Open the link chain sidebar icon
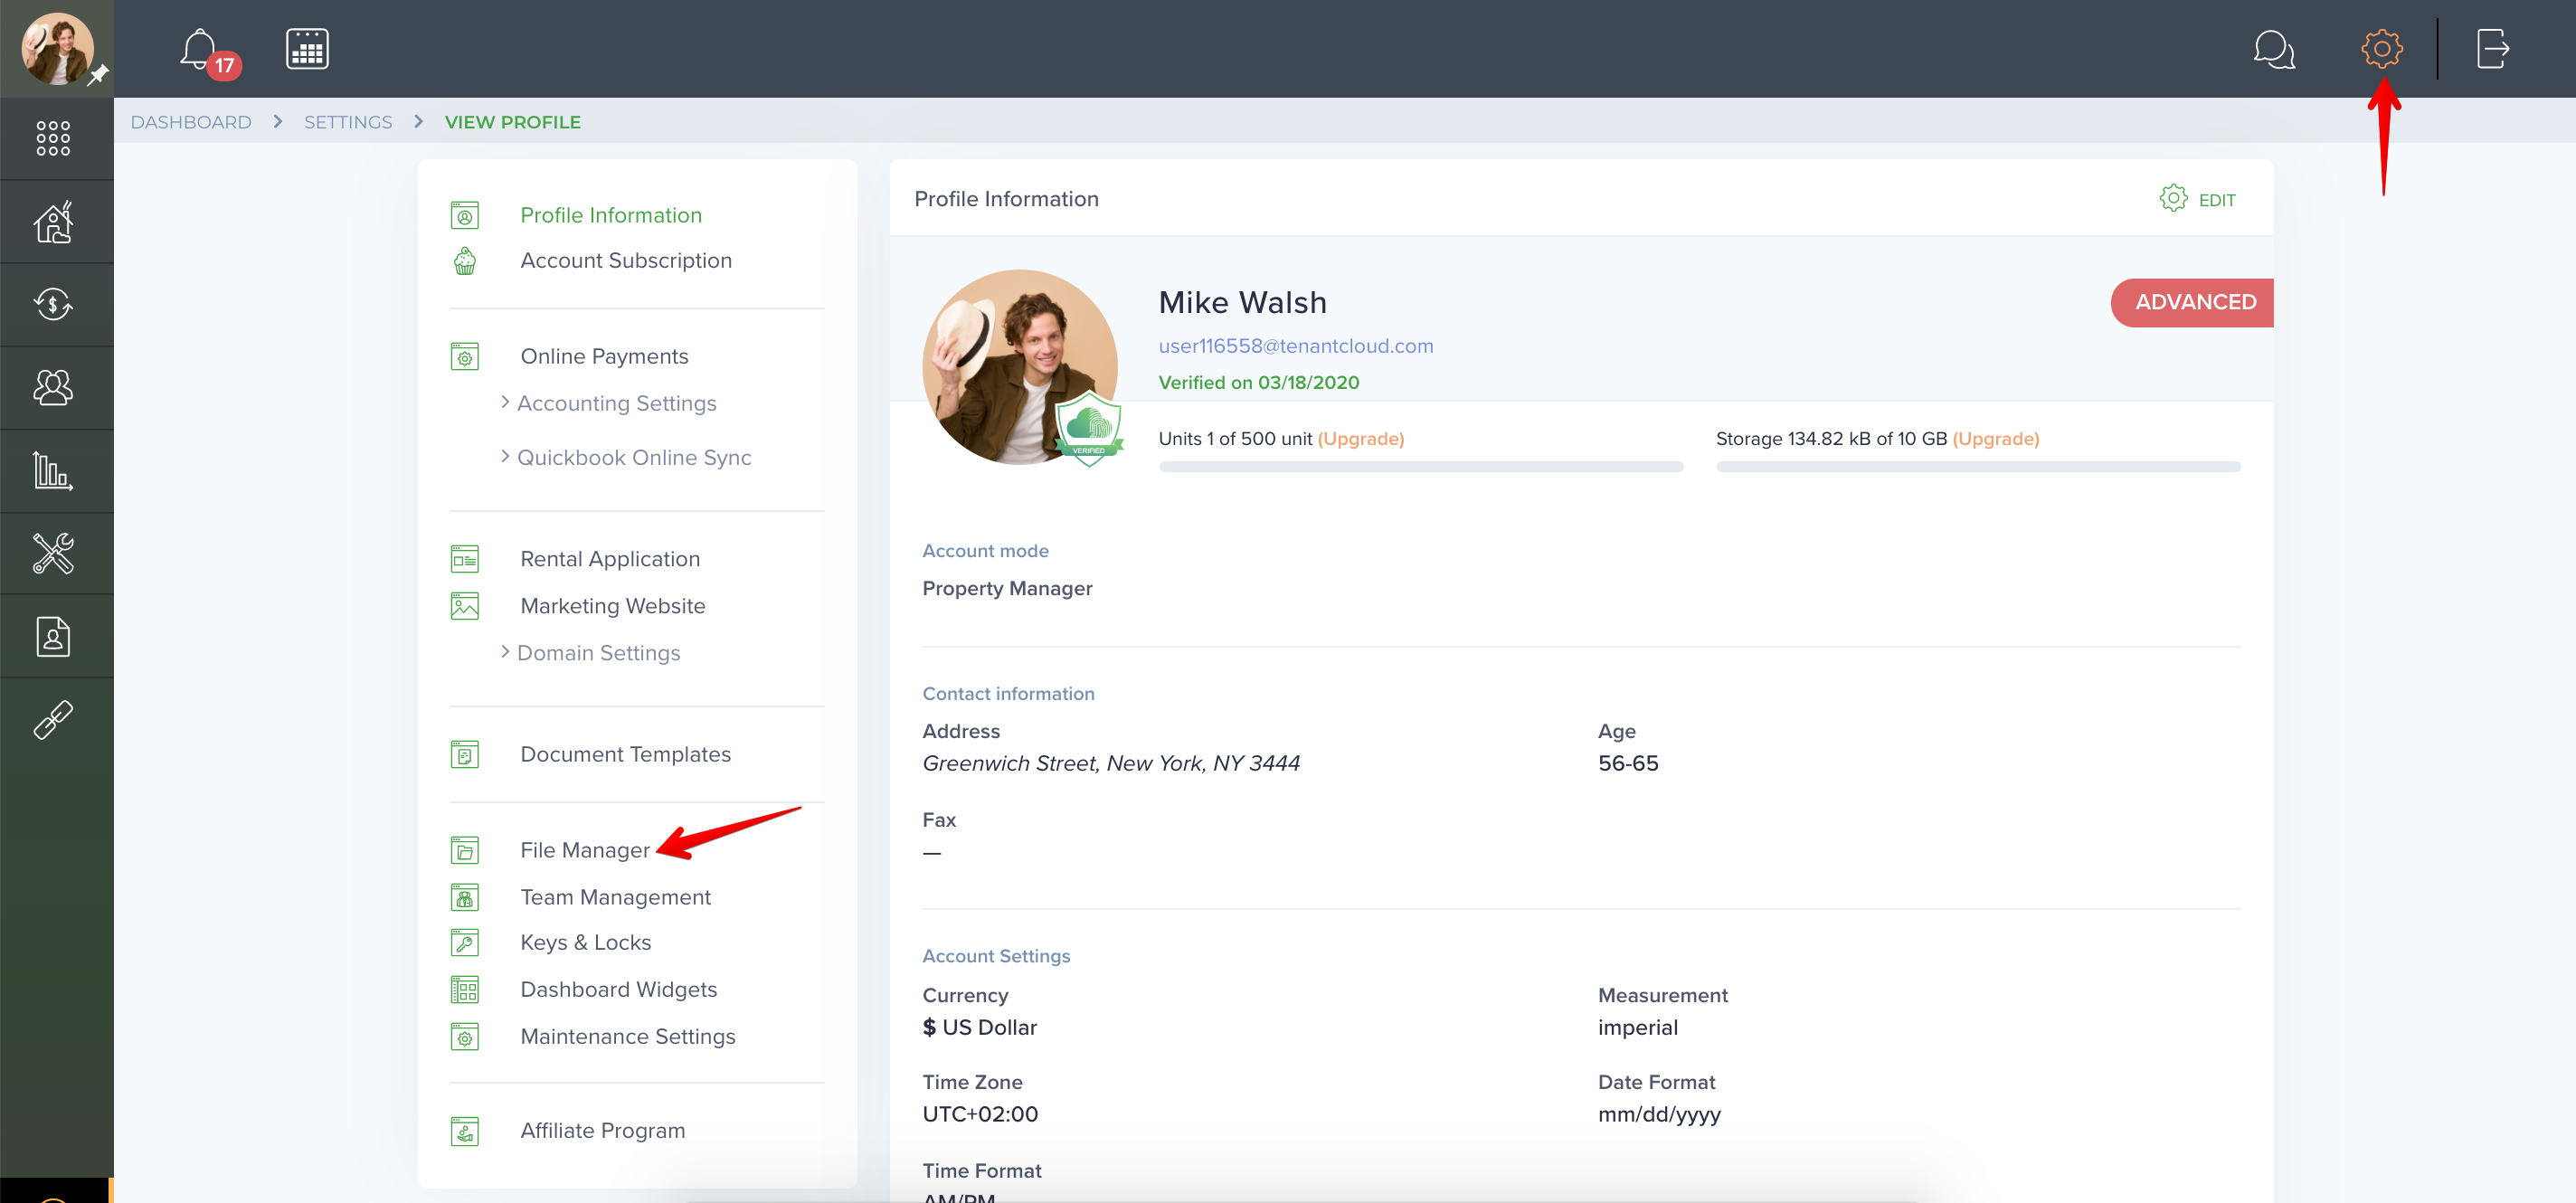Screen dimensions: 2576x1203 [53, 719]
